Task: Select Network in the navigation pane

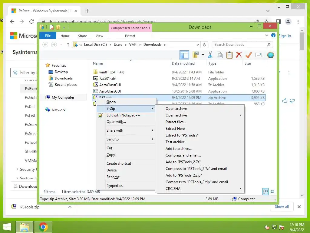Action: [x=58, y=110]
